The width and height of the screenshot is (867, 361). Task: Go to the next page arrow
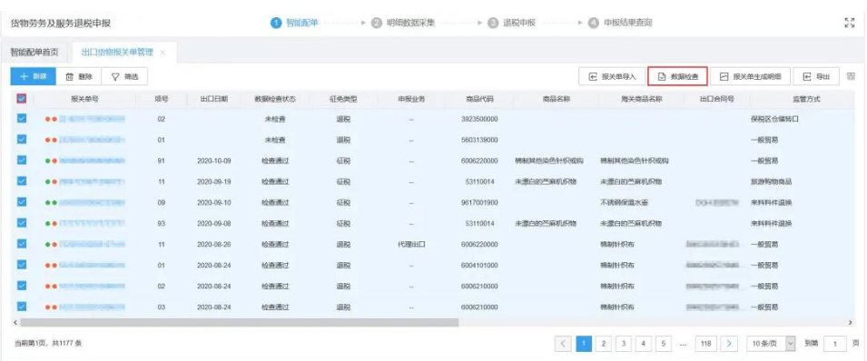(730, 343)
